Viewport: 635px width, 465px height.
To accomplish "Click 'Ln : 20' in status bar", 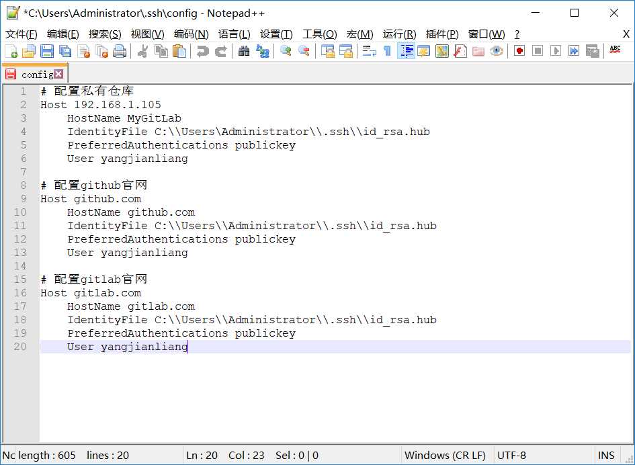I will 202,456.
